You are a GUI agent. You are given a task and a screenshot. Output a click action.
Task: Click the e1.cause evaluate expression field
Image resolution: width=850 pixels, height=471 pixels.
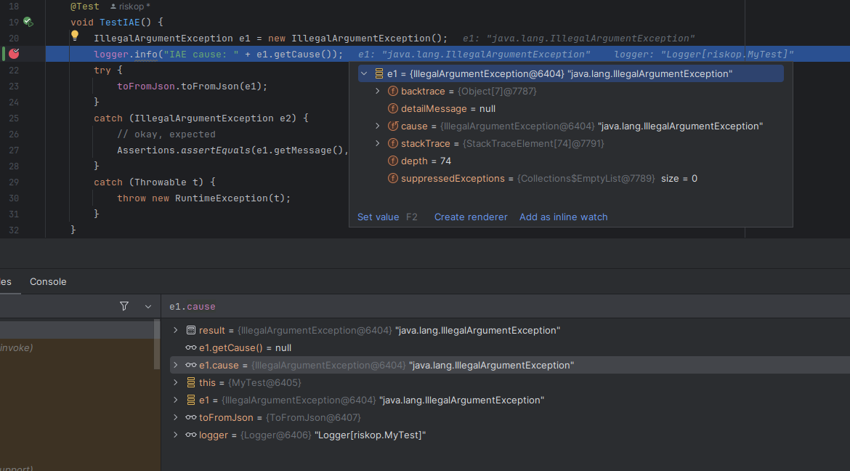[505, 307]
